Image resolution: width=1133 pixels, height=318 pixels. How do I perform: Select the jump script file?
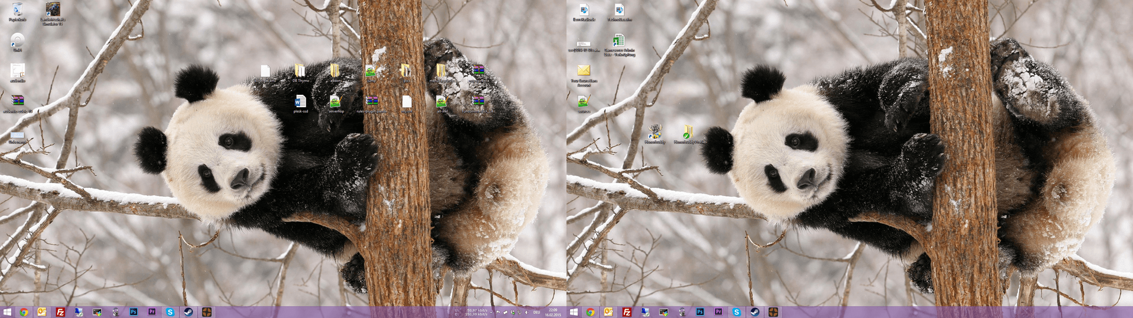pos(371,73)
